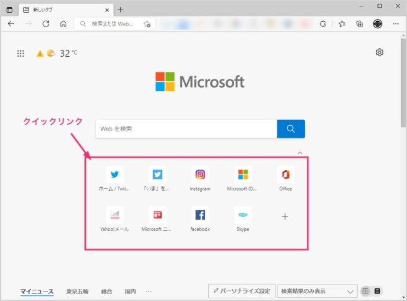
Task: Open the apps grid launcher icon
Action: [21, 53]
